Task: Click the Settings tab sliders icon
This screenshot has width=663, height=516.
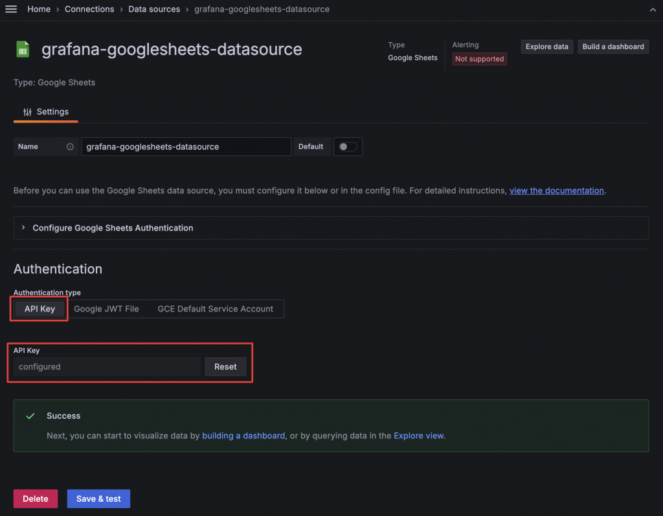Action: click(27, 112)
